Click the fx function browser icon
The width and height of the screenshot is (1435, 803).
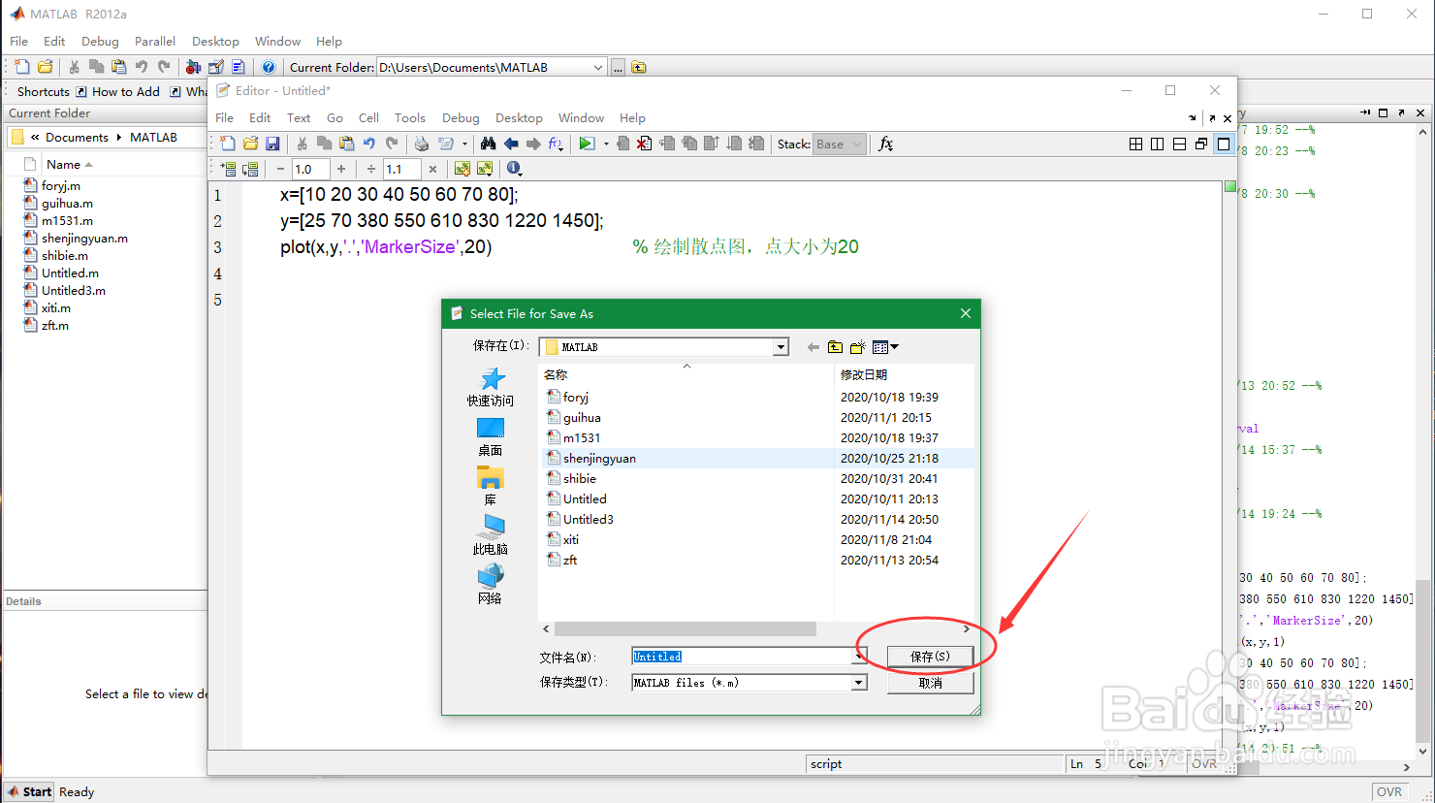tap(885, 144)
